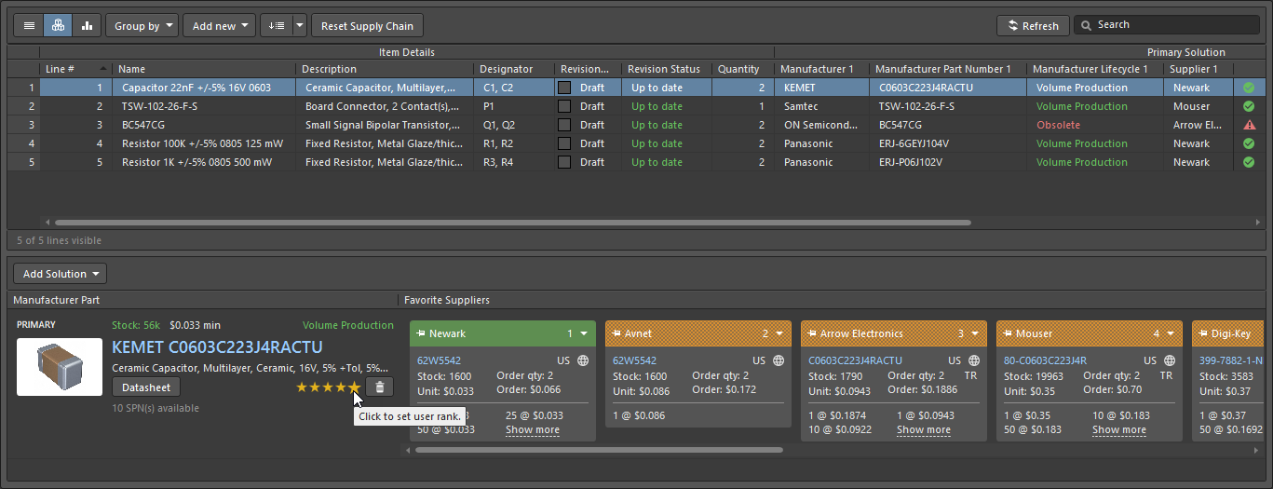
Task: Click the Designator column header
Action: click(x=506, y=69)
